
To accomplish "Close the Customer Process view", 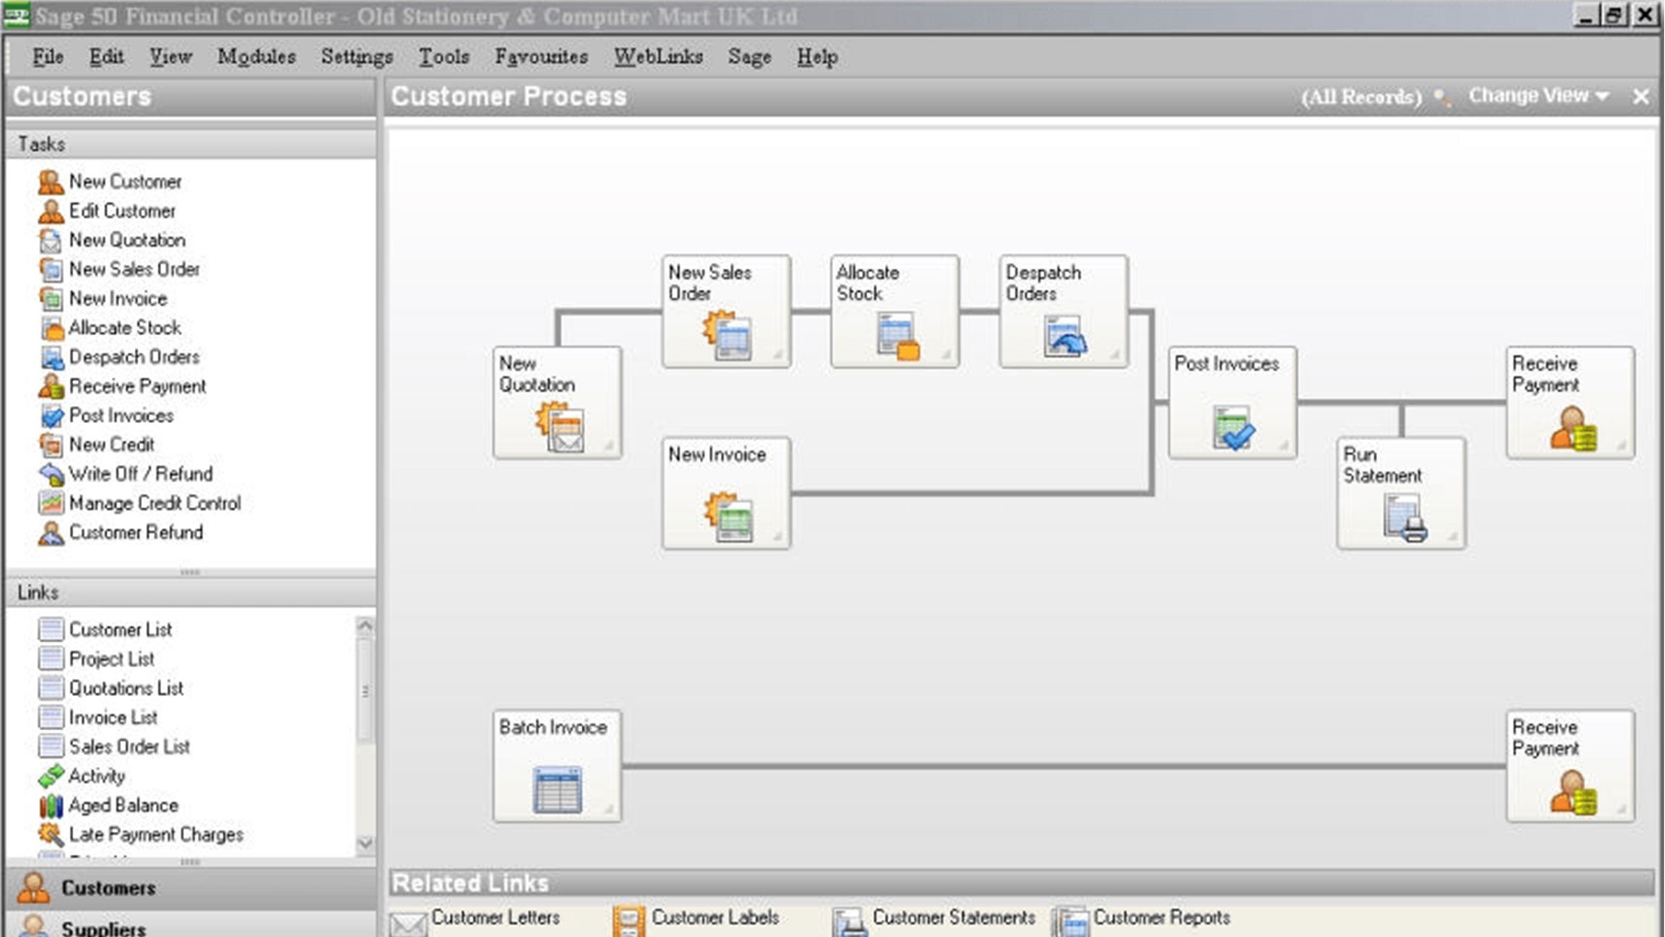I will (1640, 96).
